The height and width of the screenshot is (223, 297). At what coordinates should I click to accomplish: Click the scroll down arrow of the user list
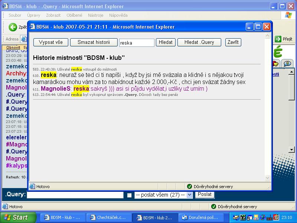pos(291,149)
